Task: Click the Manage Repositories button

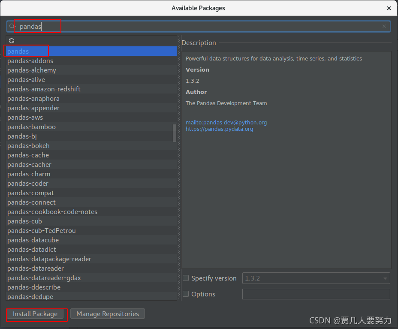Action: pos(108,314)
